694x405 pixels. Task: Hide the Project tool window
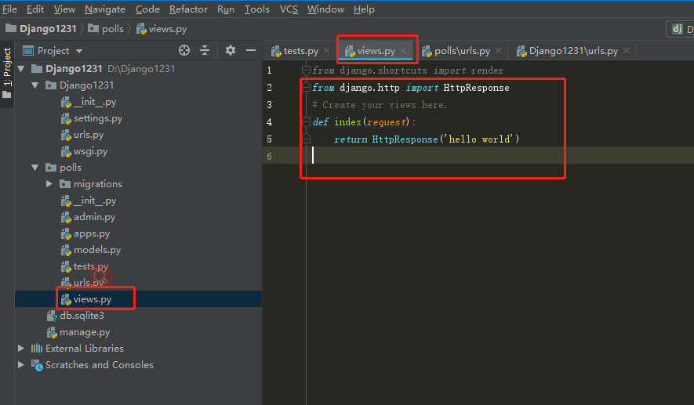[251, 50]
